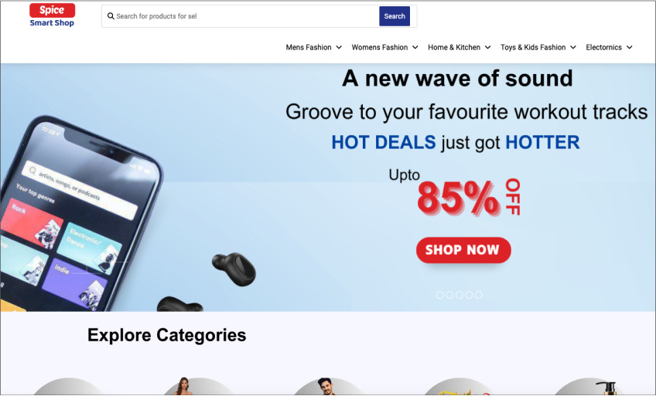This screenshot has height=396, width=656.
Task: Click the chevron beside Electornics
Action: 629,48
